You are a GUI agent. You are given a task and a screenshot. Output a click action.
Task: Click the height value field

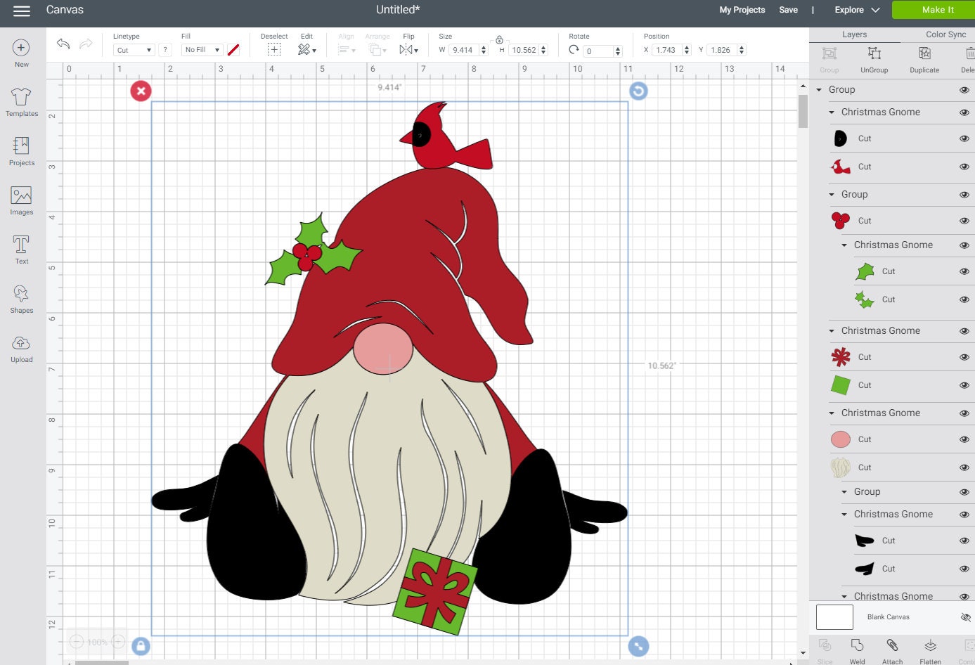[524, 50]
